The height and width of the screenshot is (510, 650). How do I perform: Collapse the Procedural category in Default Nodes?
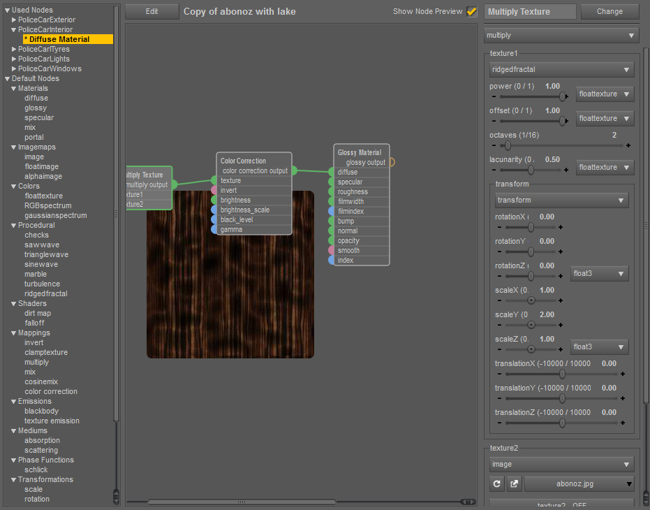tap(14, 226)
